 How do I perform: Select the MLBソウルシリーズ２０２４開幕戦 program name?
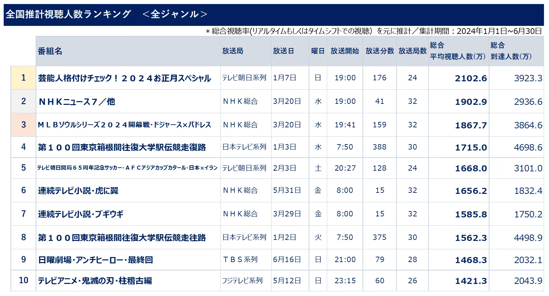[x=125, y=125]
